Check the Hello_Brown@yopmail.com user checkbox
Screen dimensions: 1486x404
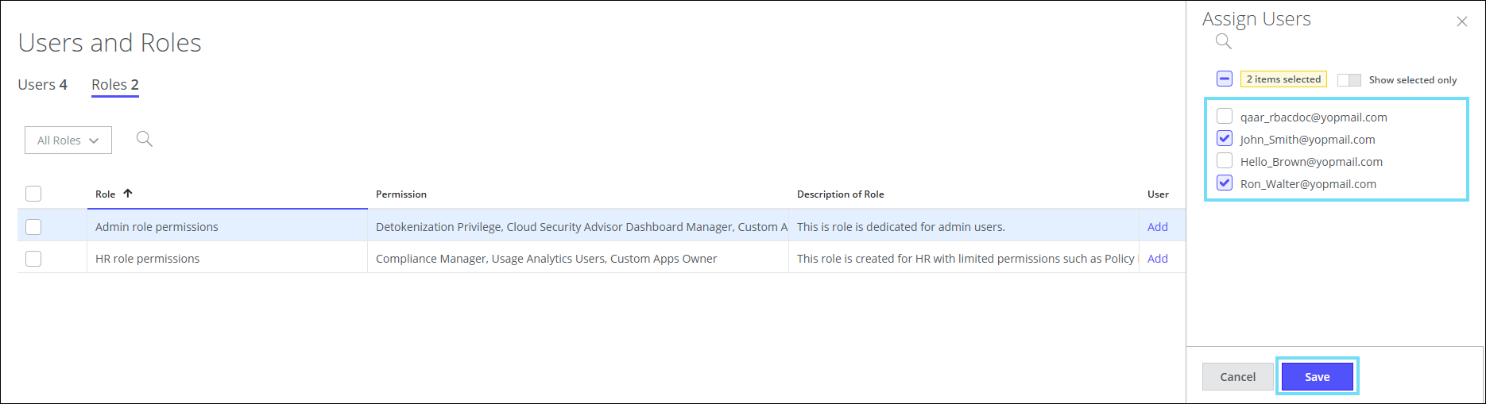(1225, 161)
